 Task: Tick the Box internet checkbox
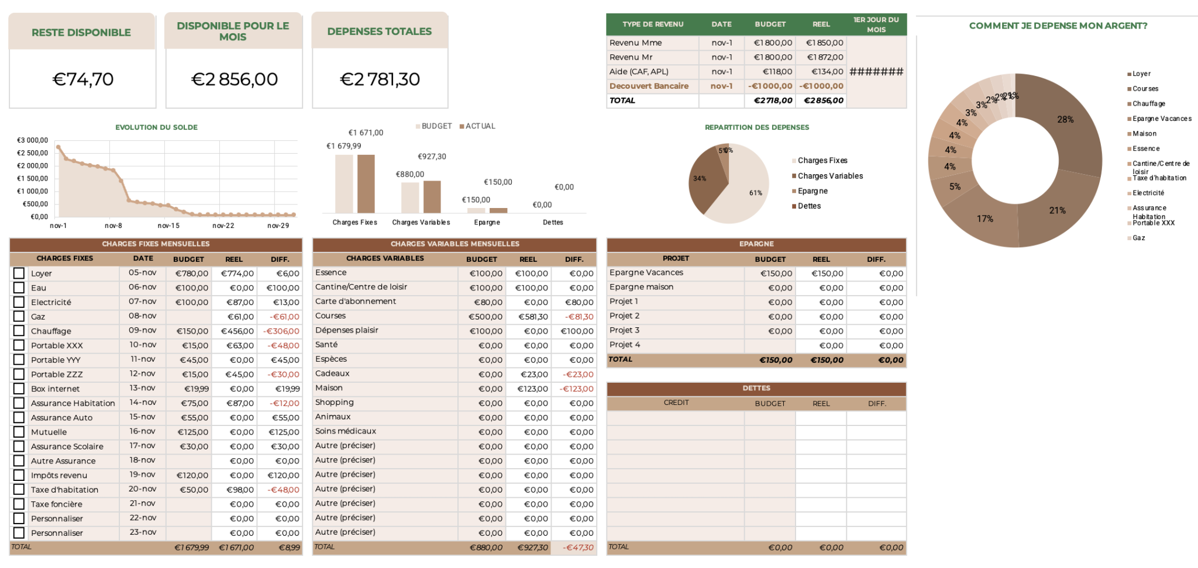(19, 389)
